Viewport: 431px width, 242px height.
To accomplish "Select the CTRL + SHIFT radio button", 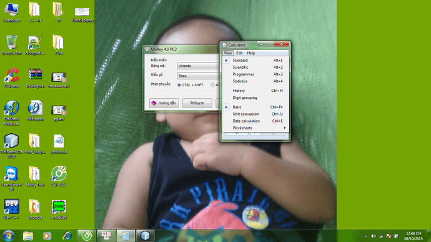I will (179, 85).
